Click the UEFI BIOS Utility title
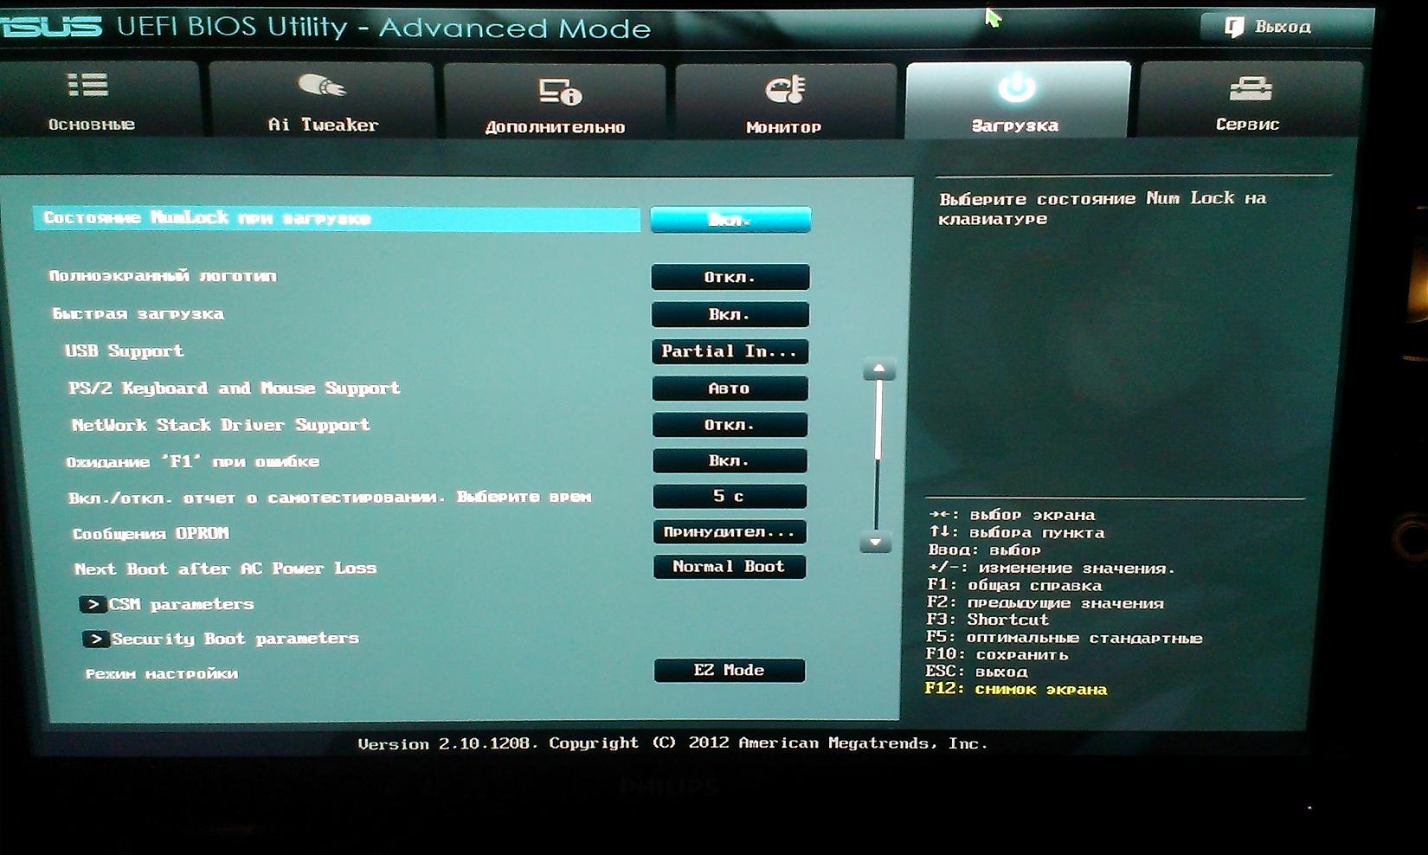 384,28
